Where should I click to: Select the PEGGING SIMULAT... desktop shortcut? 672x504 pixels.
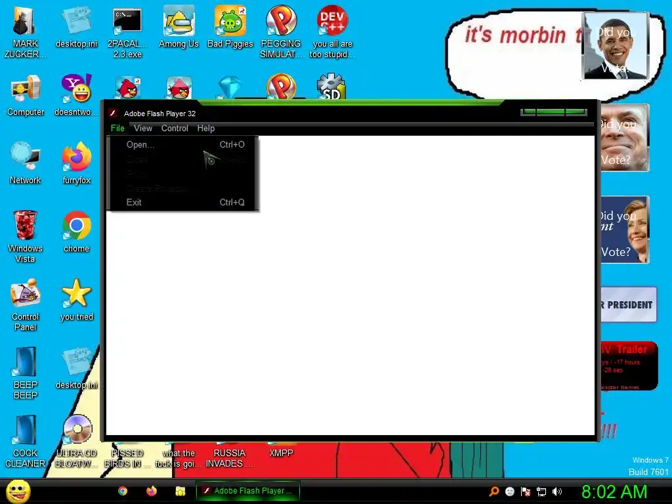281,32
